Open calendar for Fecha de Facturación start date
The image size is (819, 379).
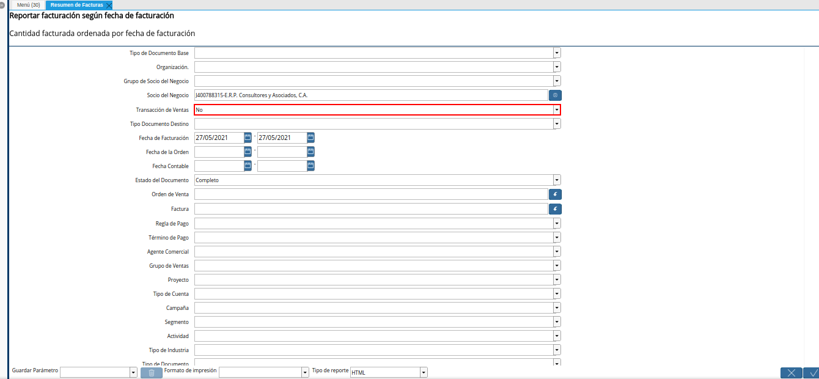click(x=248, y=138)
